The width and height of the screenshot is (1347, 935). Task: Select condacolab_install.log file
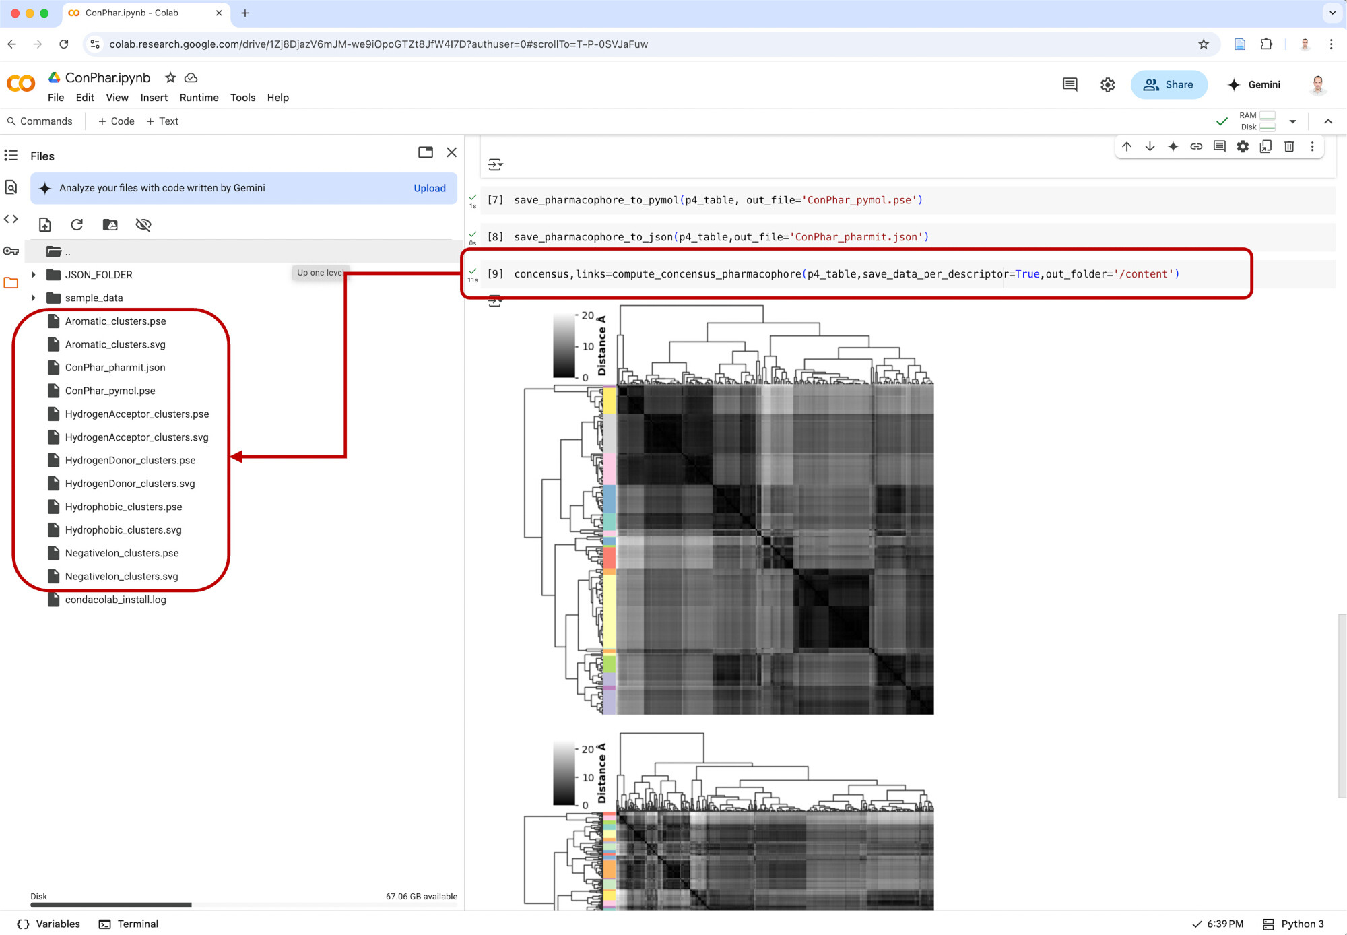[115, 599]
